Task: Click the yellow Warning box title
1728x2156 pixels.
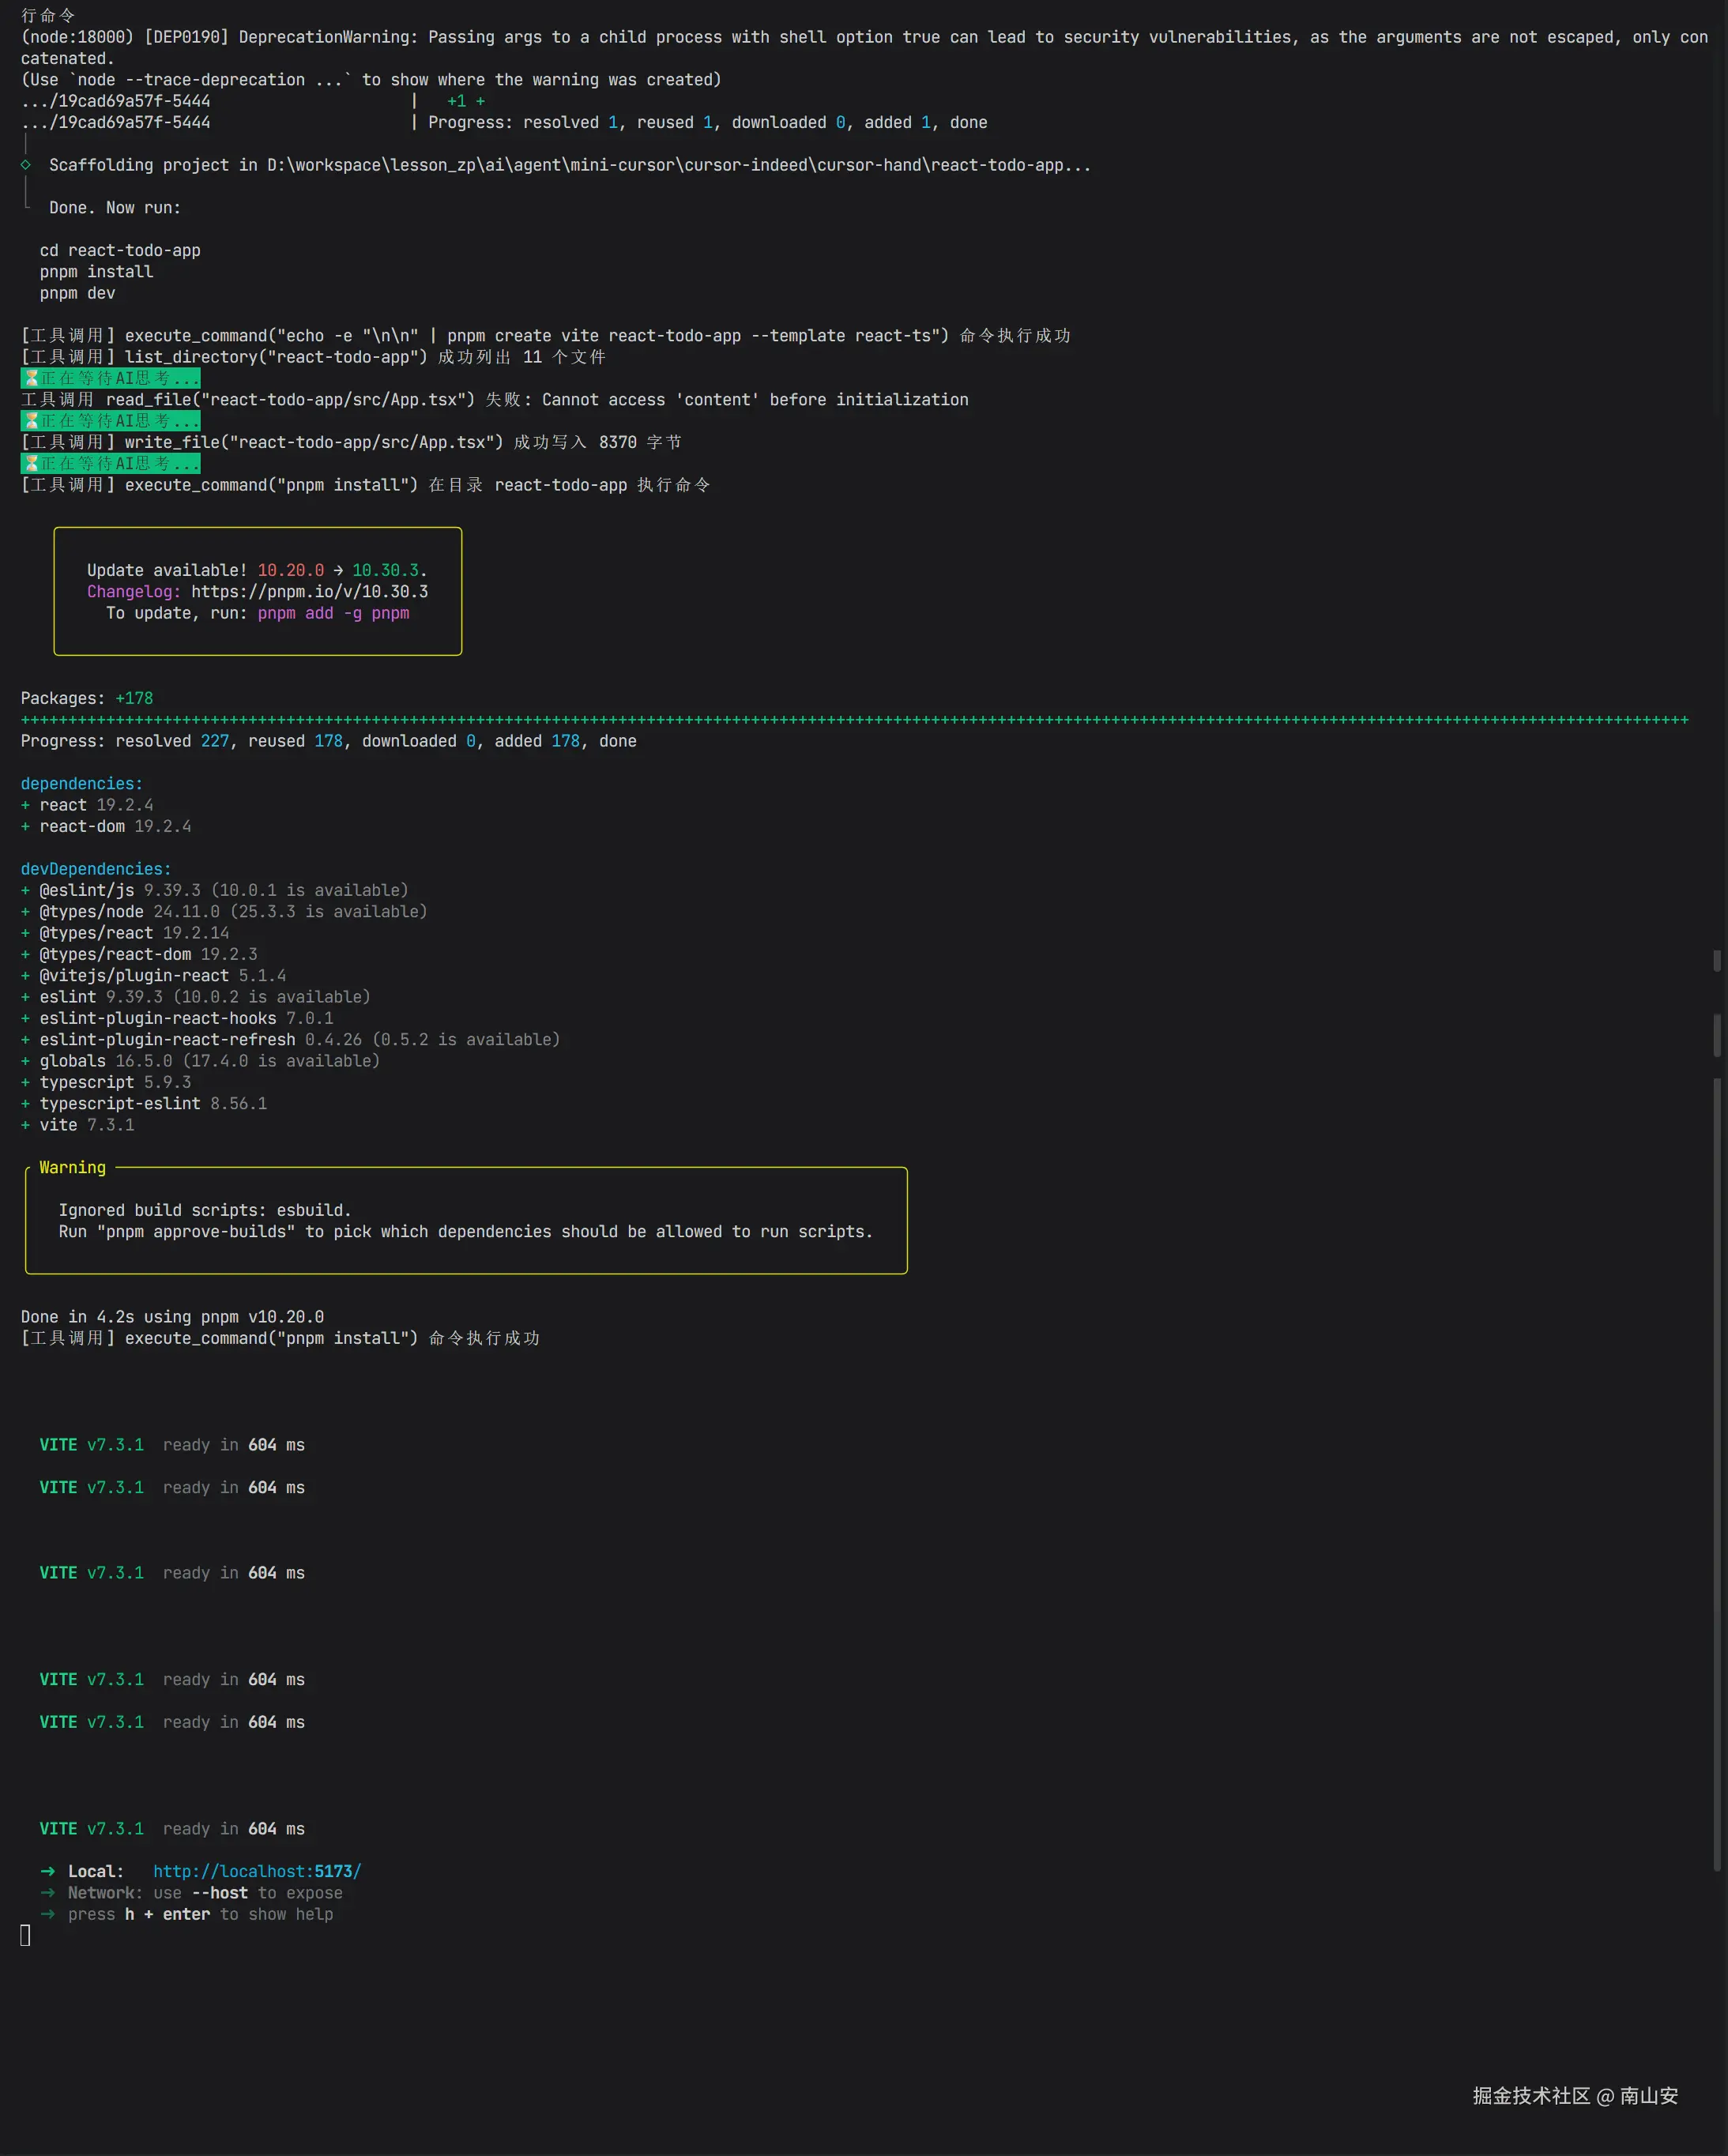Action: (x=72, y=1167)
